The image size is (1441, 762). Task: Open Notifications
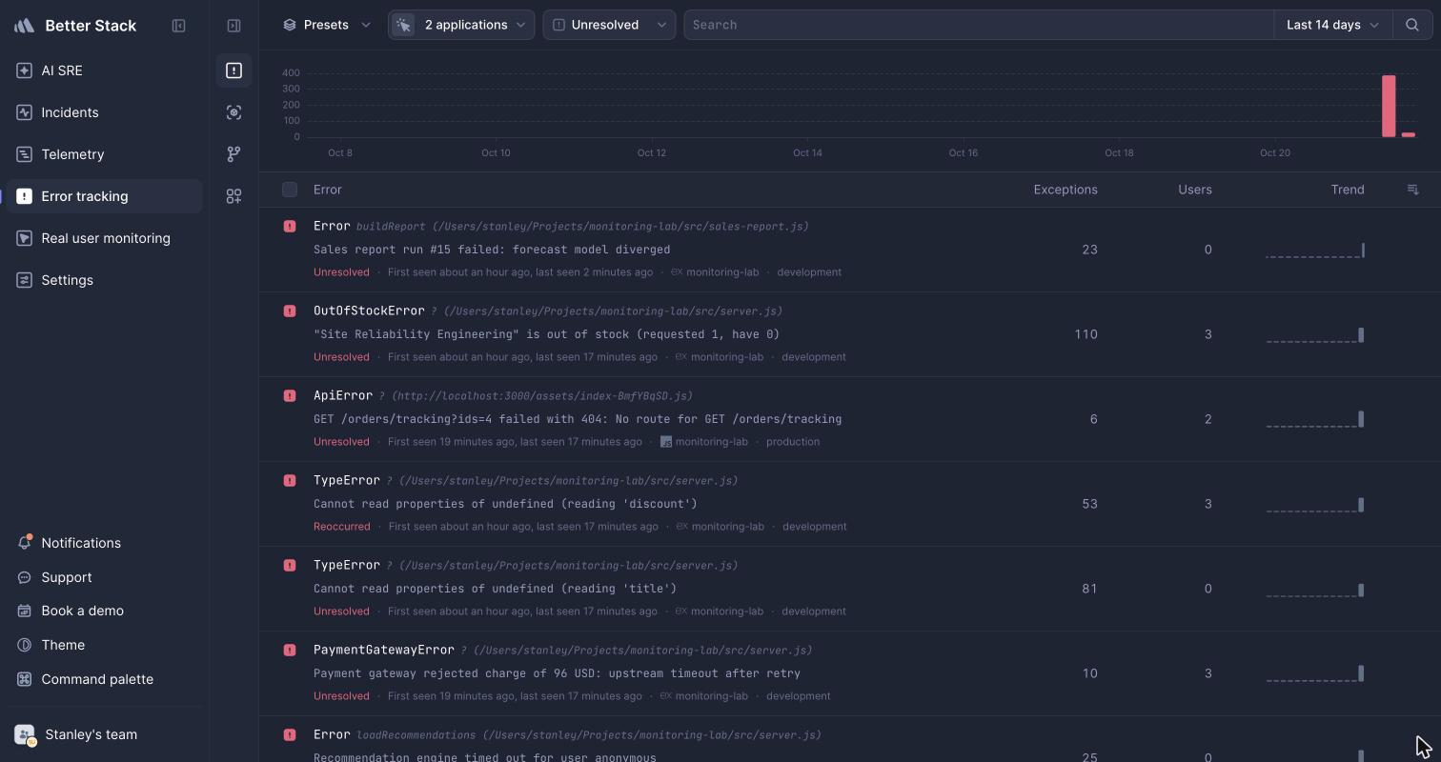click(x=105, y=543)
